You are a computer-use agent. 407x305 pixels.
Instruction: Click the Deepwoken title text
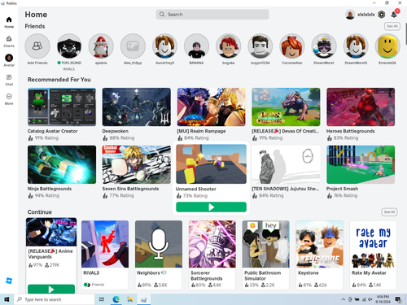tap(116, 131)
